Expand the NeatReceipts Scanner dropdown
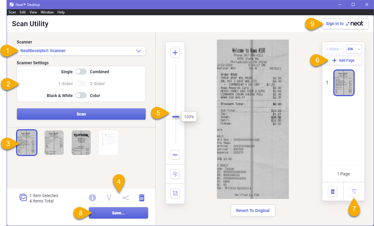The image size is (374, 226). [x=81, y=51]
